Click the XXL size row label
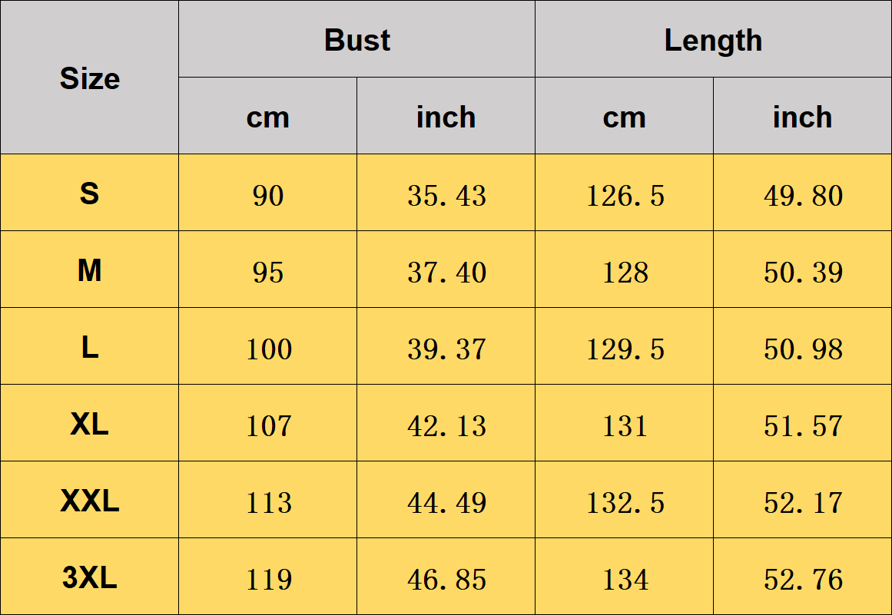 tap(89, 502)
